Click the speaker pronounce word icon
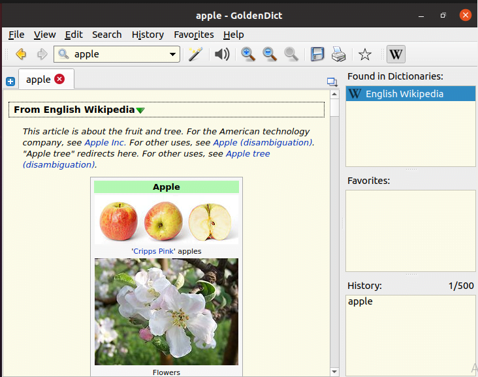Viewport: 478px width, 377px height. tap(222, 54)
